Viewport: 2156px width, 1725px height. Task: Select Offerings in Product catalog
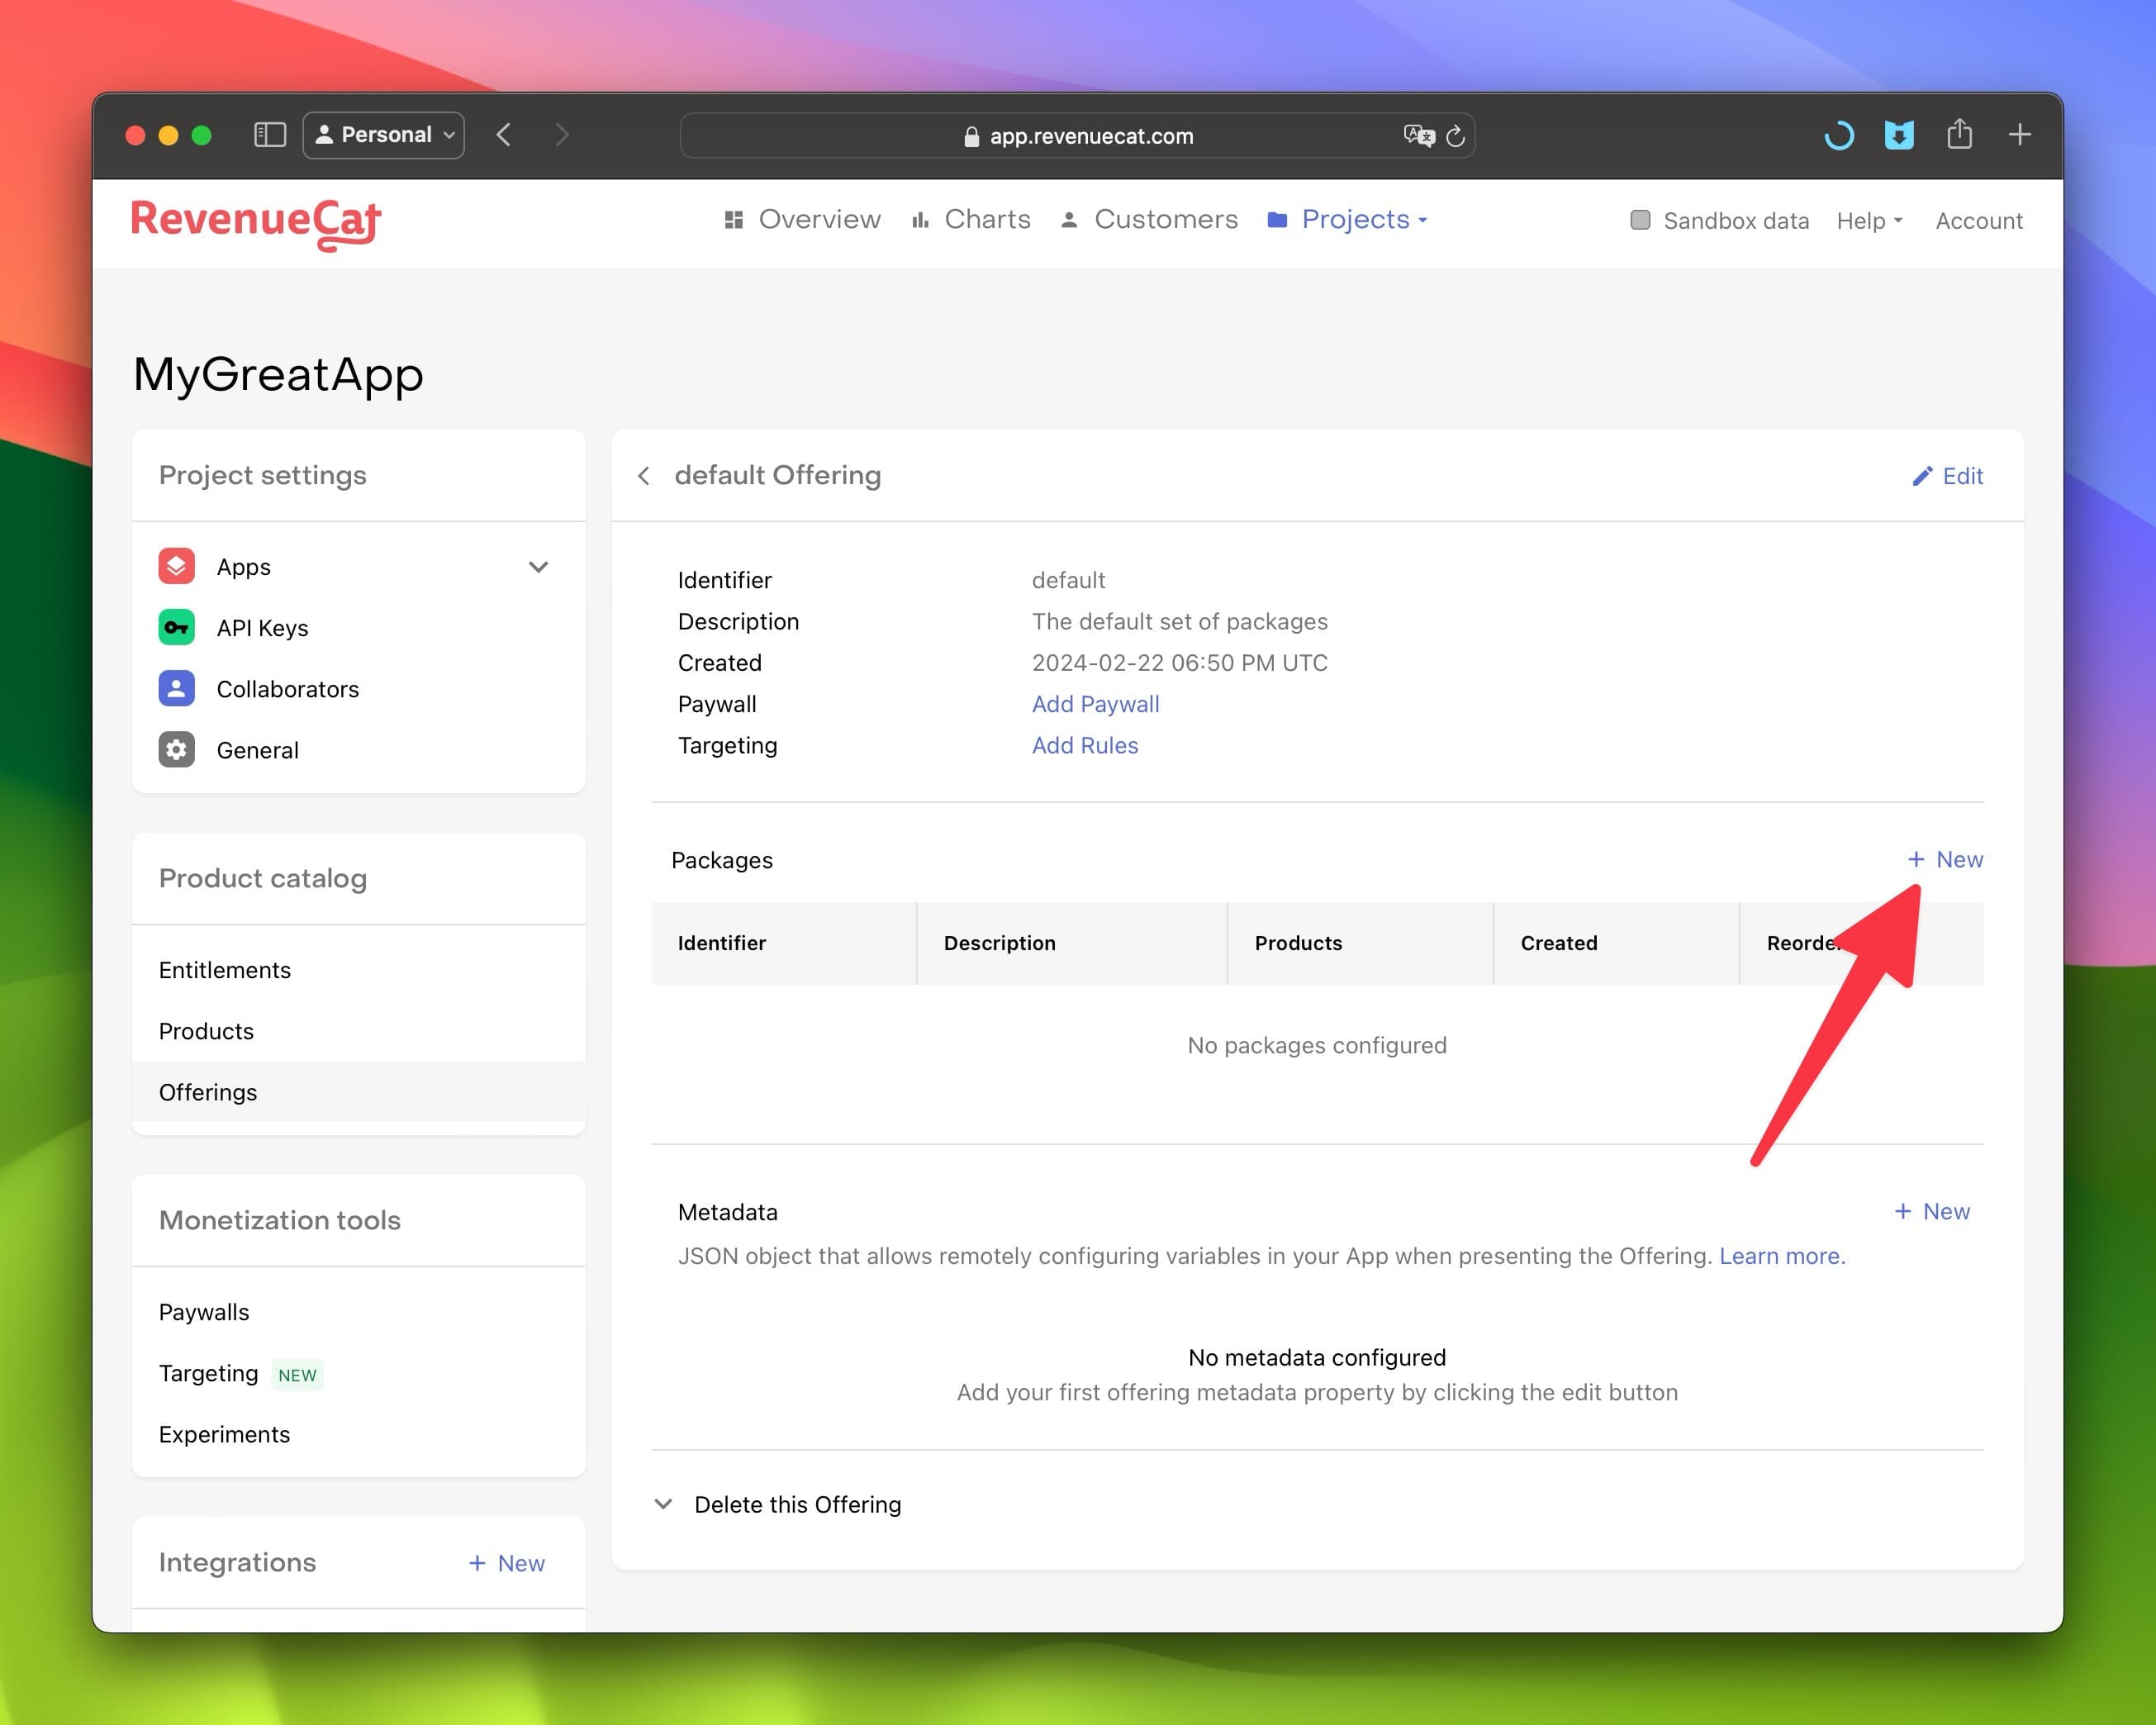tap(358, 1092)
